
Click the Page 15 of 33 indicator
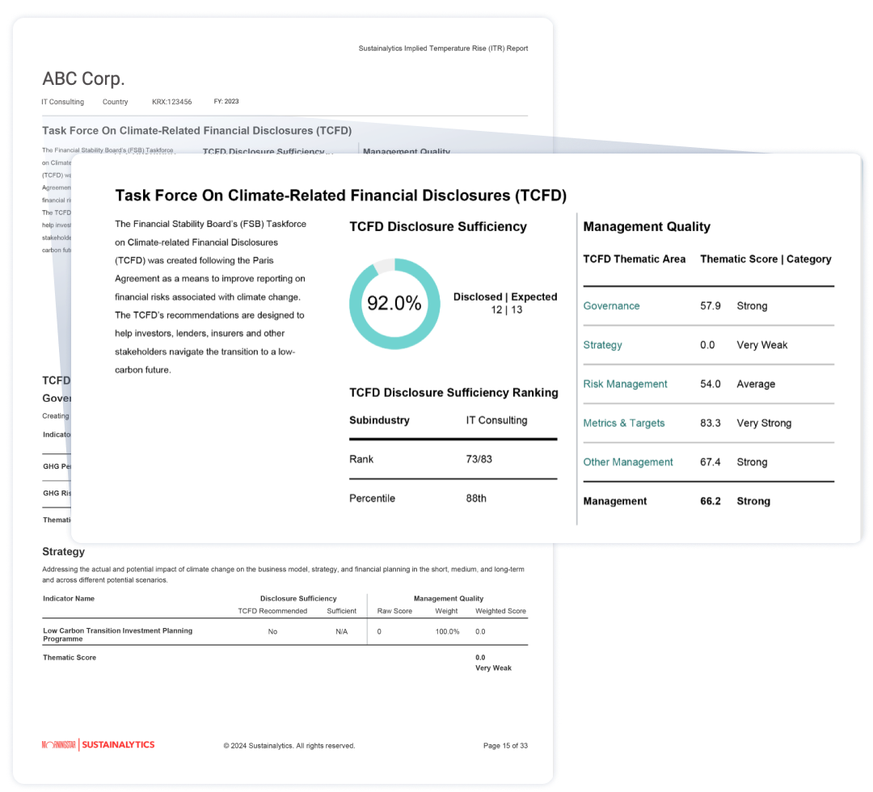pyautogui.click(x=505, y=745)
